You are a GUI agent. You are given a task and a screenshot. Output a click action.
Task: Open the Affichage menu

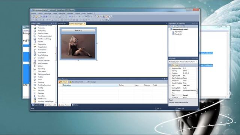point(48,13)
